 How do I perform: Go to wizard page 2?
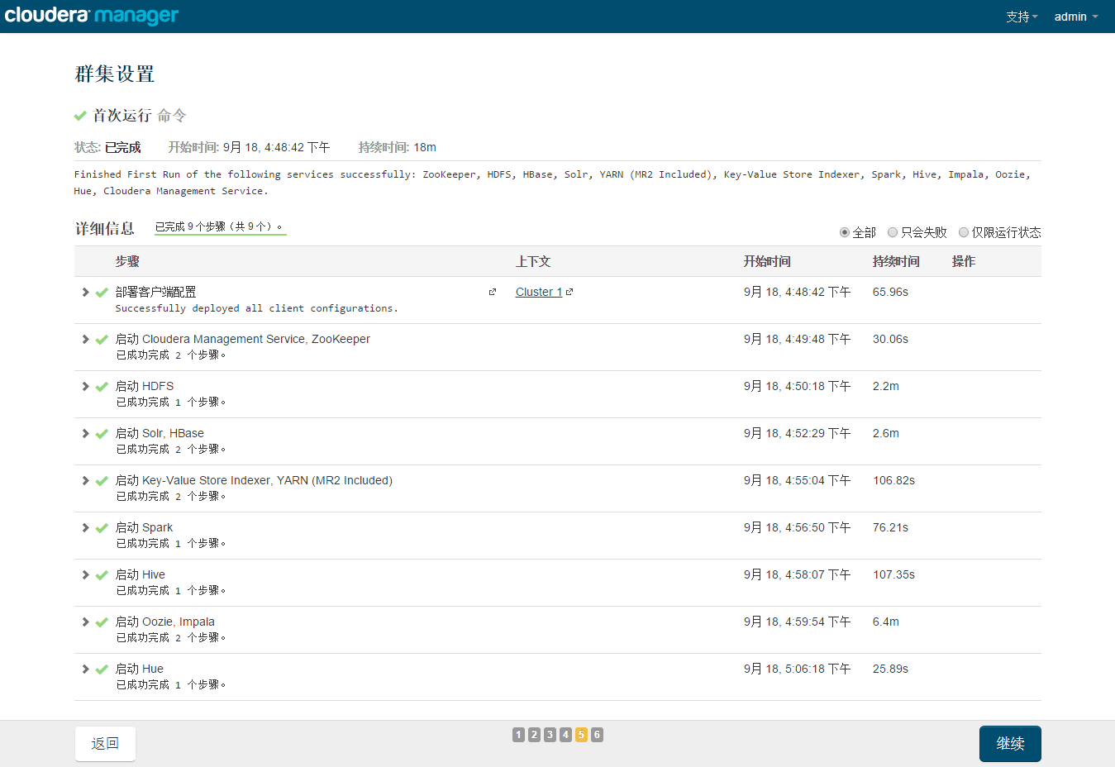(x=534, y=735)
